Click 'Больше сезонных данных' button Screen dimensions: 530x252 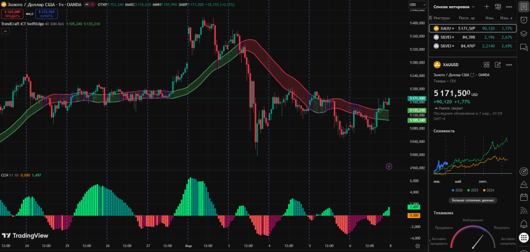pos(473,200)
